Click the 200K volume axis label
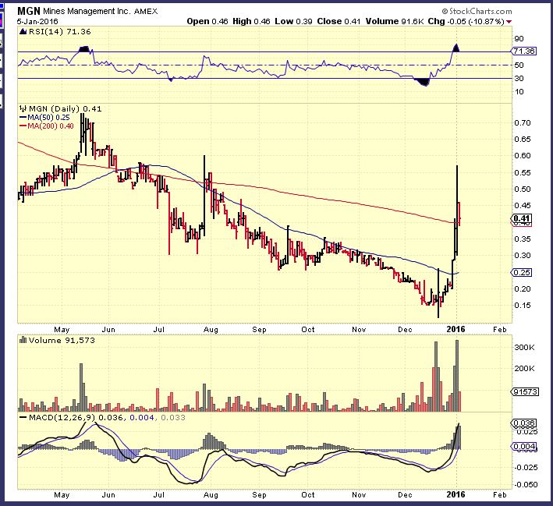This screenshot has height=506, width=553. click(524, 369)
